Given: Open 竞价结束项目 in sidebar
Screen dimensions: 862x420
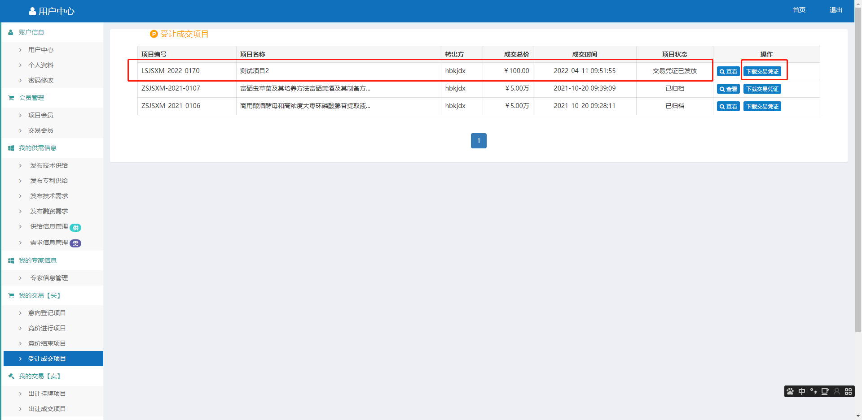Looking at the screenshot, I should (47, 343).
